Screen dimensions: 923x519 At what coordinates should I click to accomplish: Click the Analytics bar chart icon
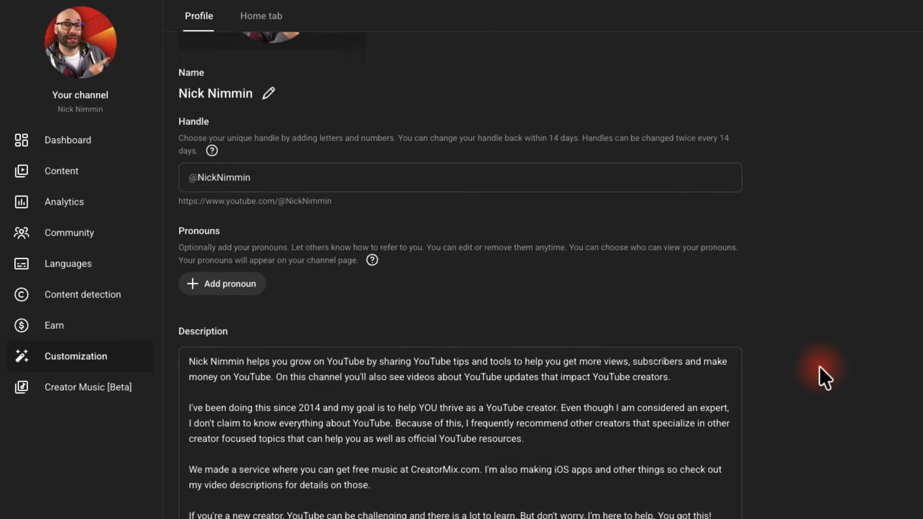[x=21, y=202]
